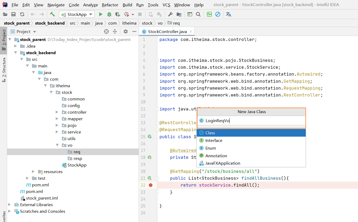Collapse the stock_parent root node
358x222 pixels.
click(x=10, y=39)
